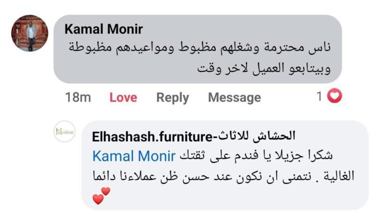Select reply line starting with الغالية
The height and width of the screenshot is (219, 380).
point(224,176)
